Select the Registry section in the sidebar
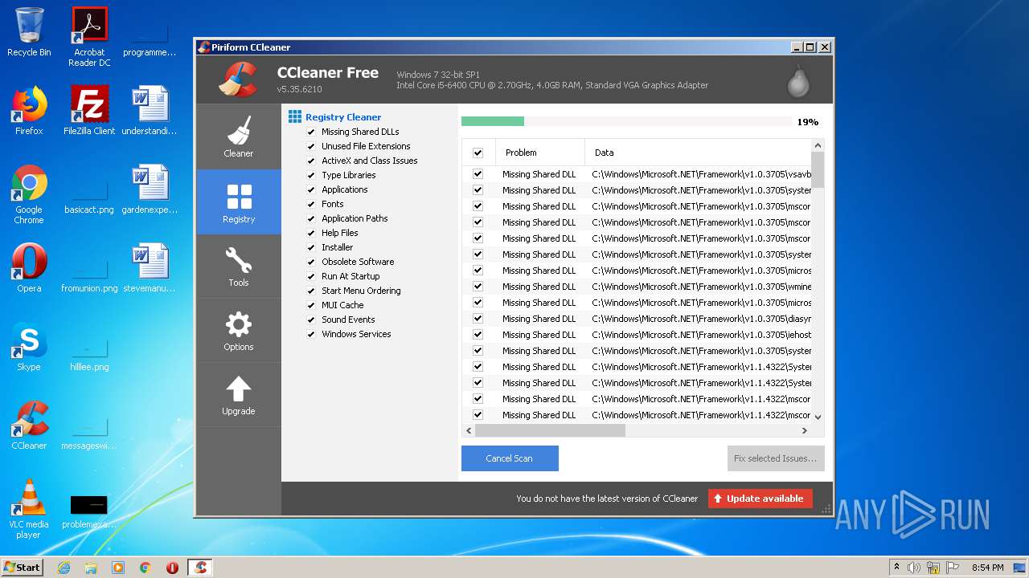Screen dimensions: 1029x578 238,201
